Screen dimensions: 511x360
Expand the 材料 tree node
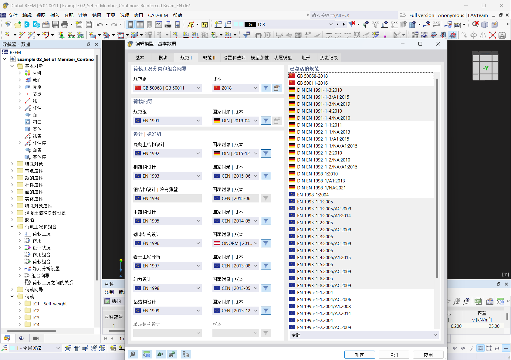click(20, 73)
